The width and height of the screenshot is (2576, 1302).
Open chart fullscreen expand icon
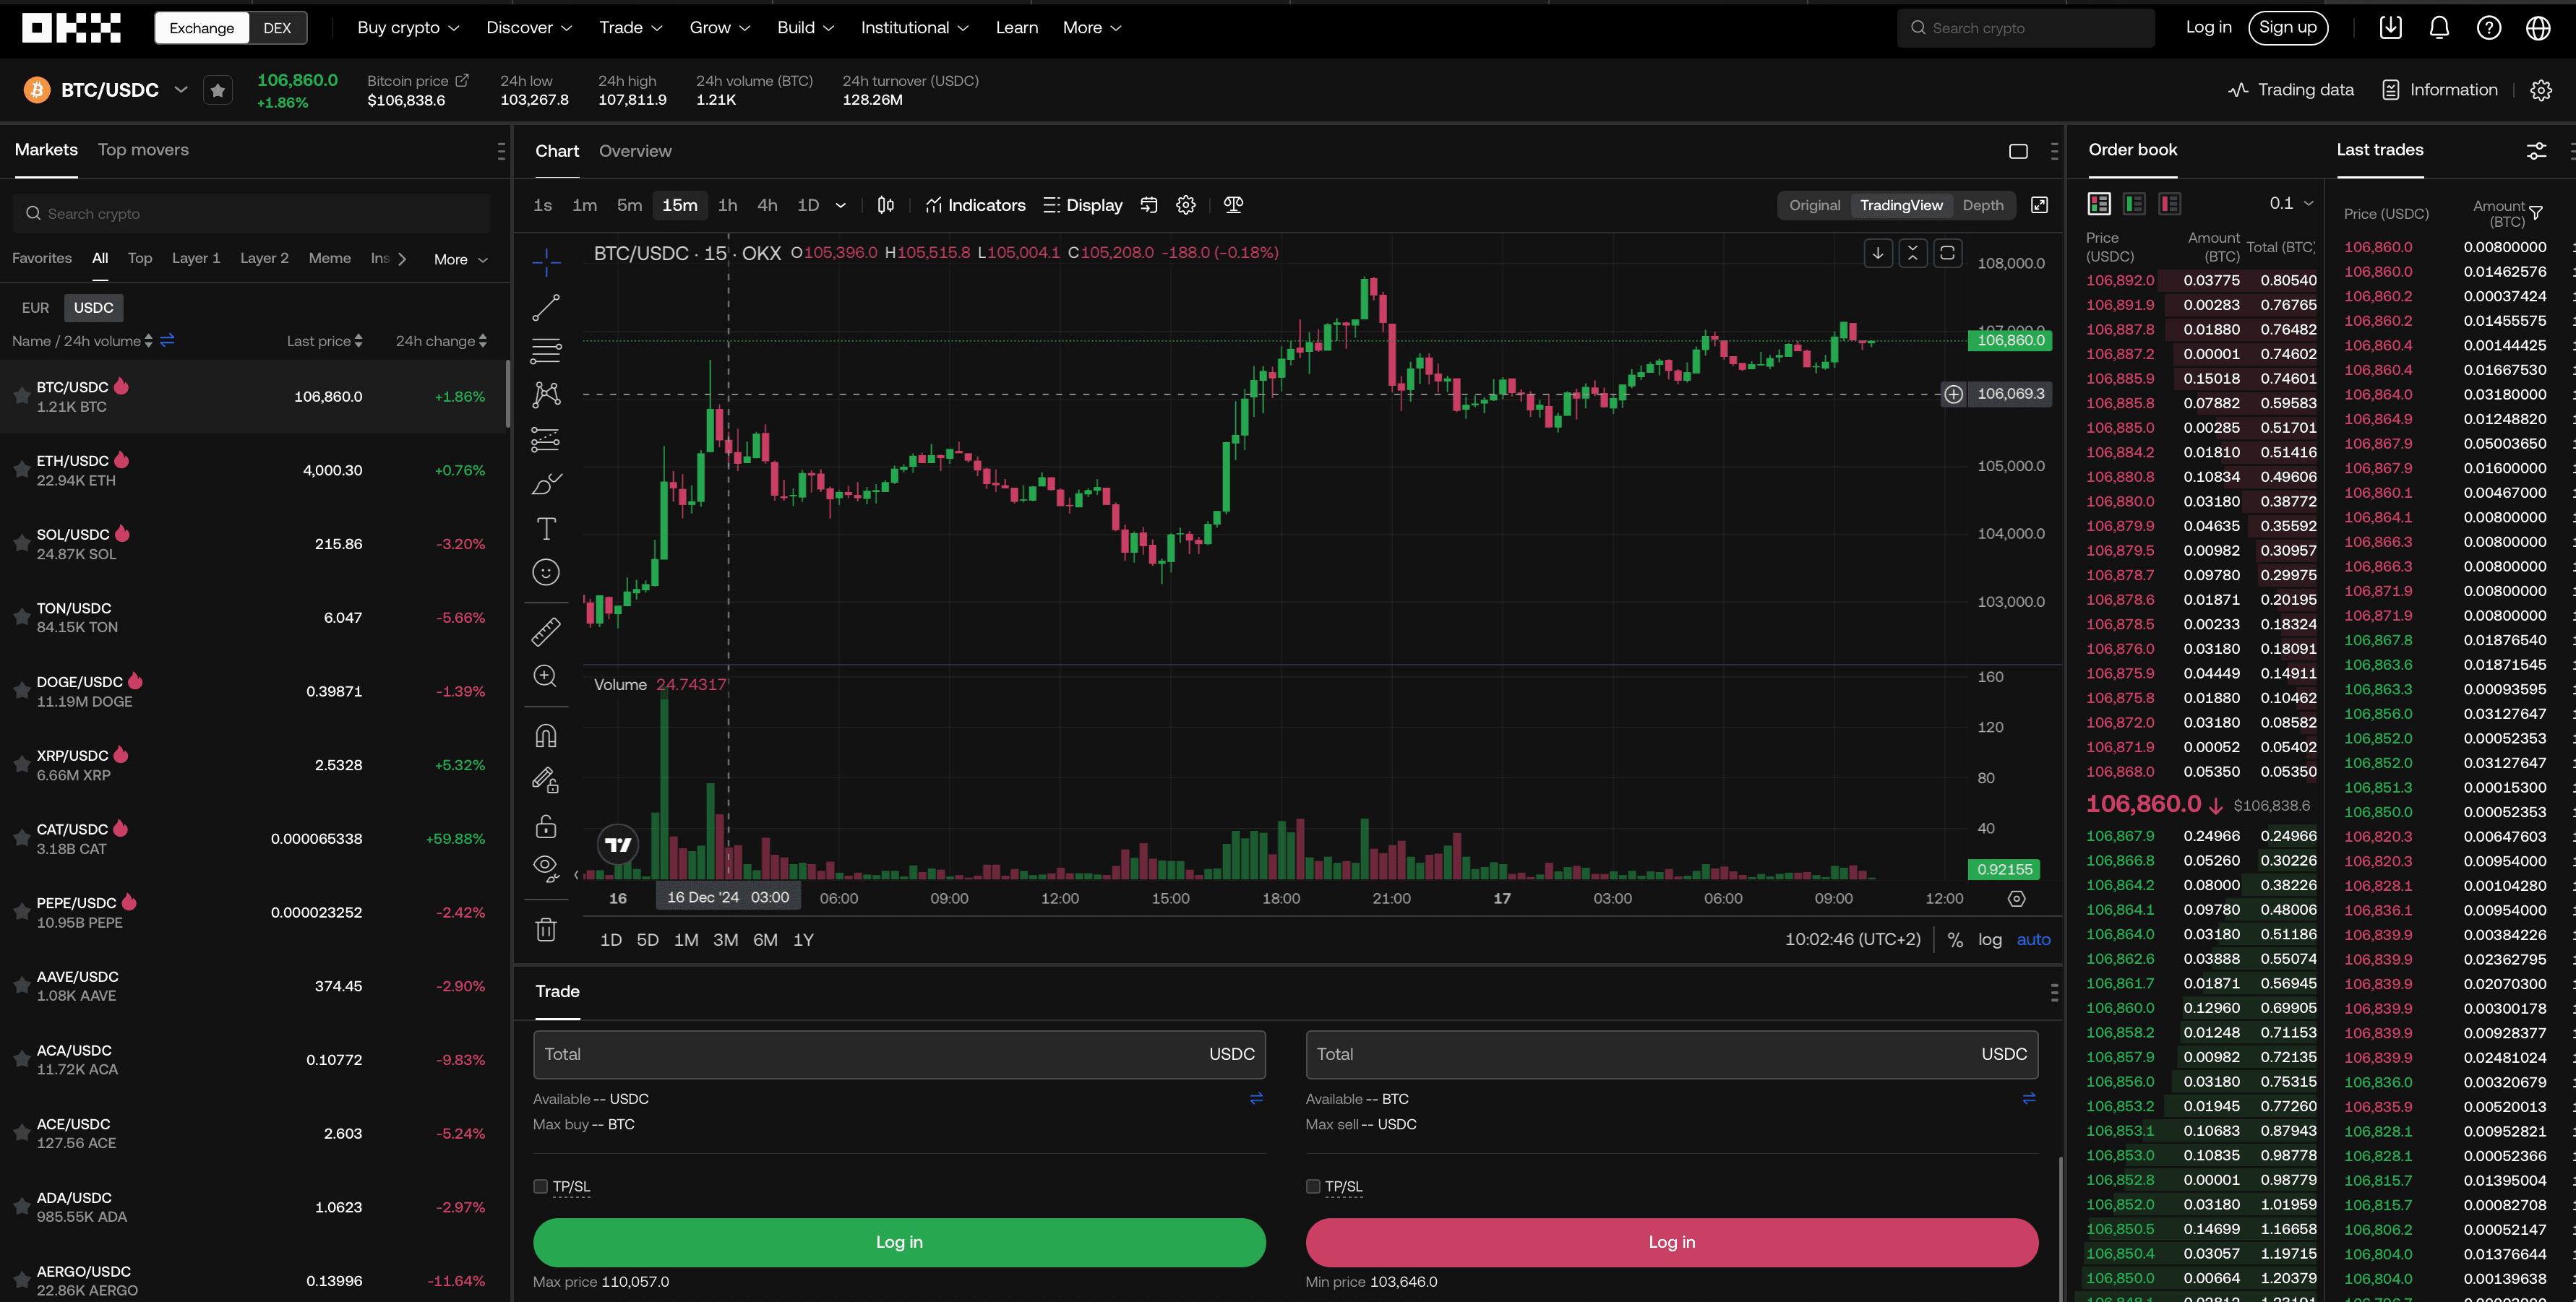pyautogui.click(x=2039, y=205)
